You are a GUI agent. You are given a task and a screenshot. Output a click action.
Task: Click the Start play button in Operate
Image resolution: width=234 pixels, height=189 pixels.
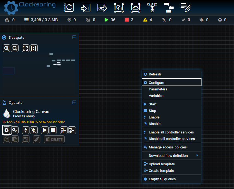click(45, 130)
